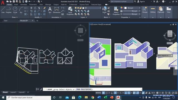Open the Manage ribbon tab
This screenshot has height=100, width=178.
click(x=48, y=4)
